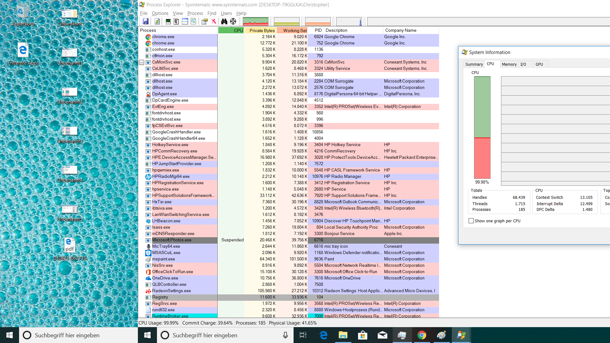Viewport: 610px width, 343px height.
Task: Click the crosshair Find Window's Process icon
Action: pyautogui.click(x=233, y=21)
